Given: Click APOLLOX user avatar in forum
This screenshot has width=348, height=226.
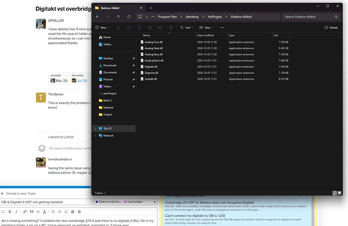Looking at the screenshot, I should [41, 24].
